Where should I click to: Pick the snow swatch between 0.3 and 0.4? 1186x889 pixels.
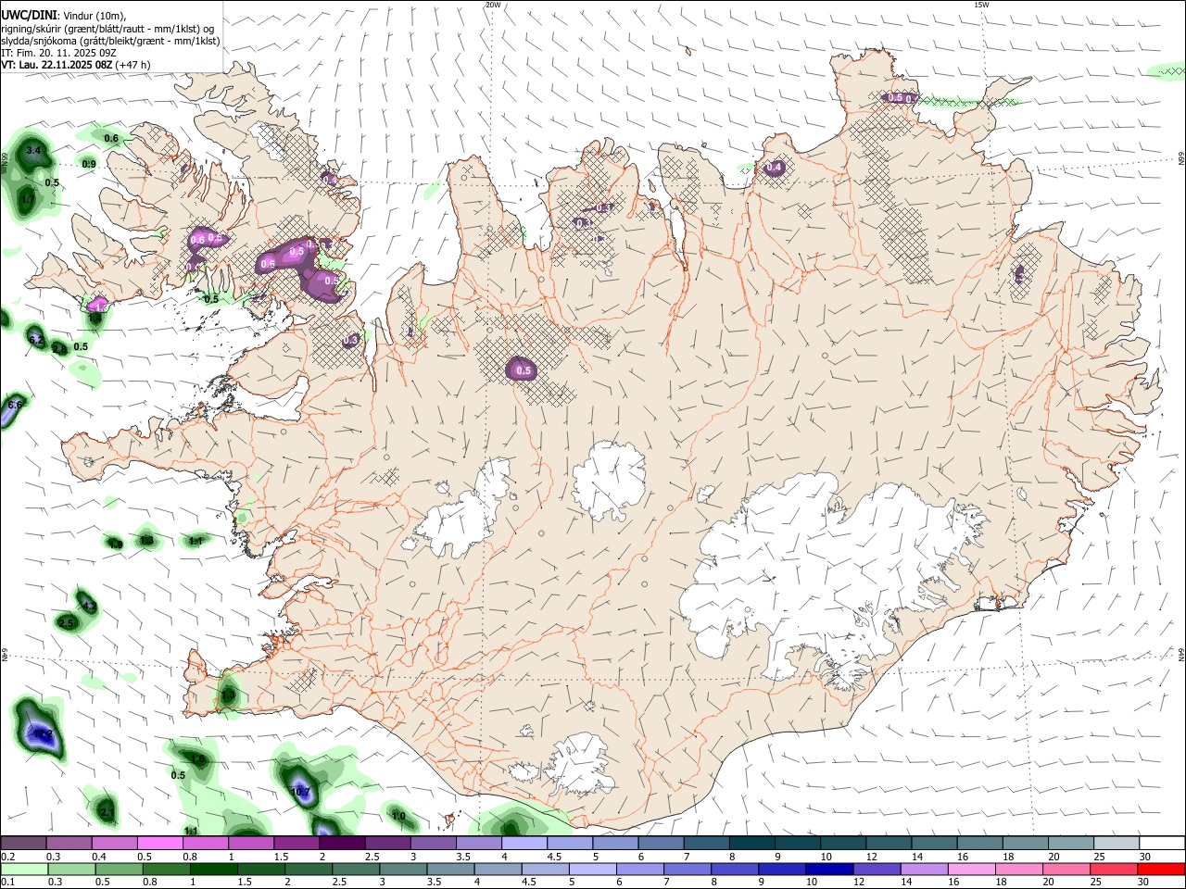(69, 843)
